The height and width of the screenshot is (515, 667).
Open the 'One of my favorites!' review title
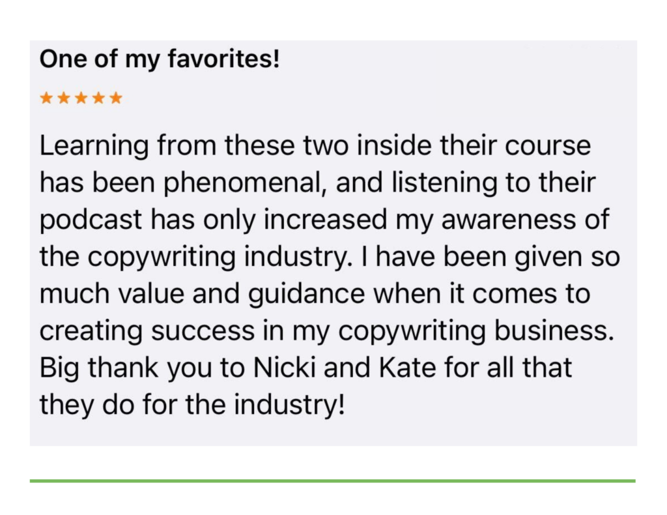click(160, 59)
